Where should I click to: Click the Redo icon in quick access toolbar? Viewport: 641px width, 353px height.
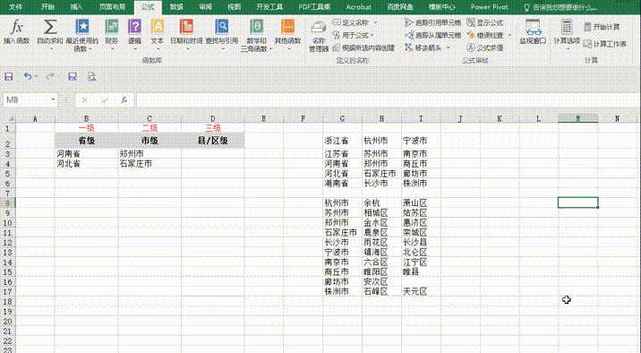50,76
